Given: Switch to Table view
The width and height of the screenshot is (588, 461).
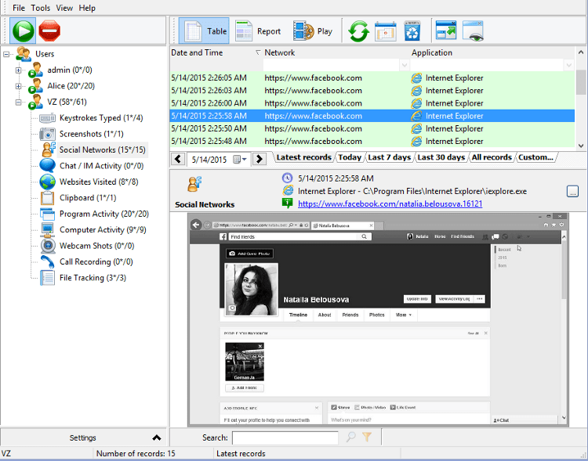Looking at the screenshot, I should pos(204,31).
